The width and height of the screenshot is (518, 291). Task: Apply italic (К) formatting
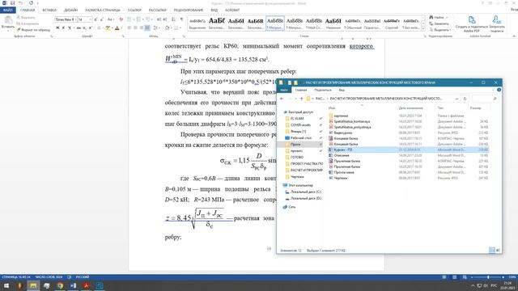click(x=63, y=28)
